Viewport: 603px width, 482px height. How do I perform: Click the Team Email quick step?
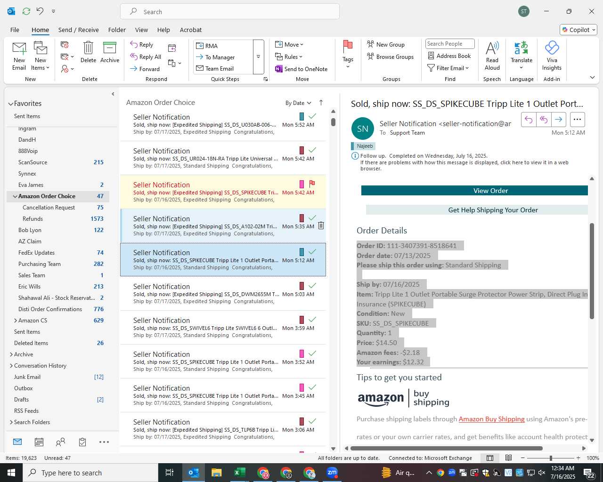223,69
